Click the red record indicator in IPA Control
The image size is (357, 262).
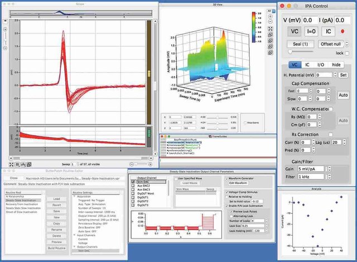coord(341,31)
